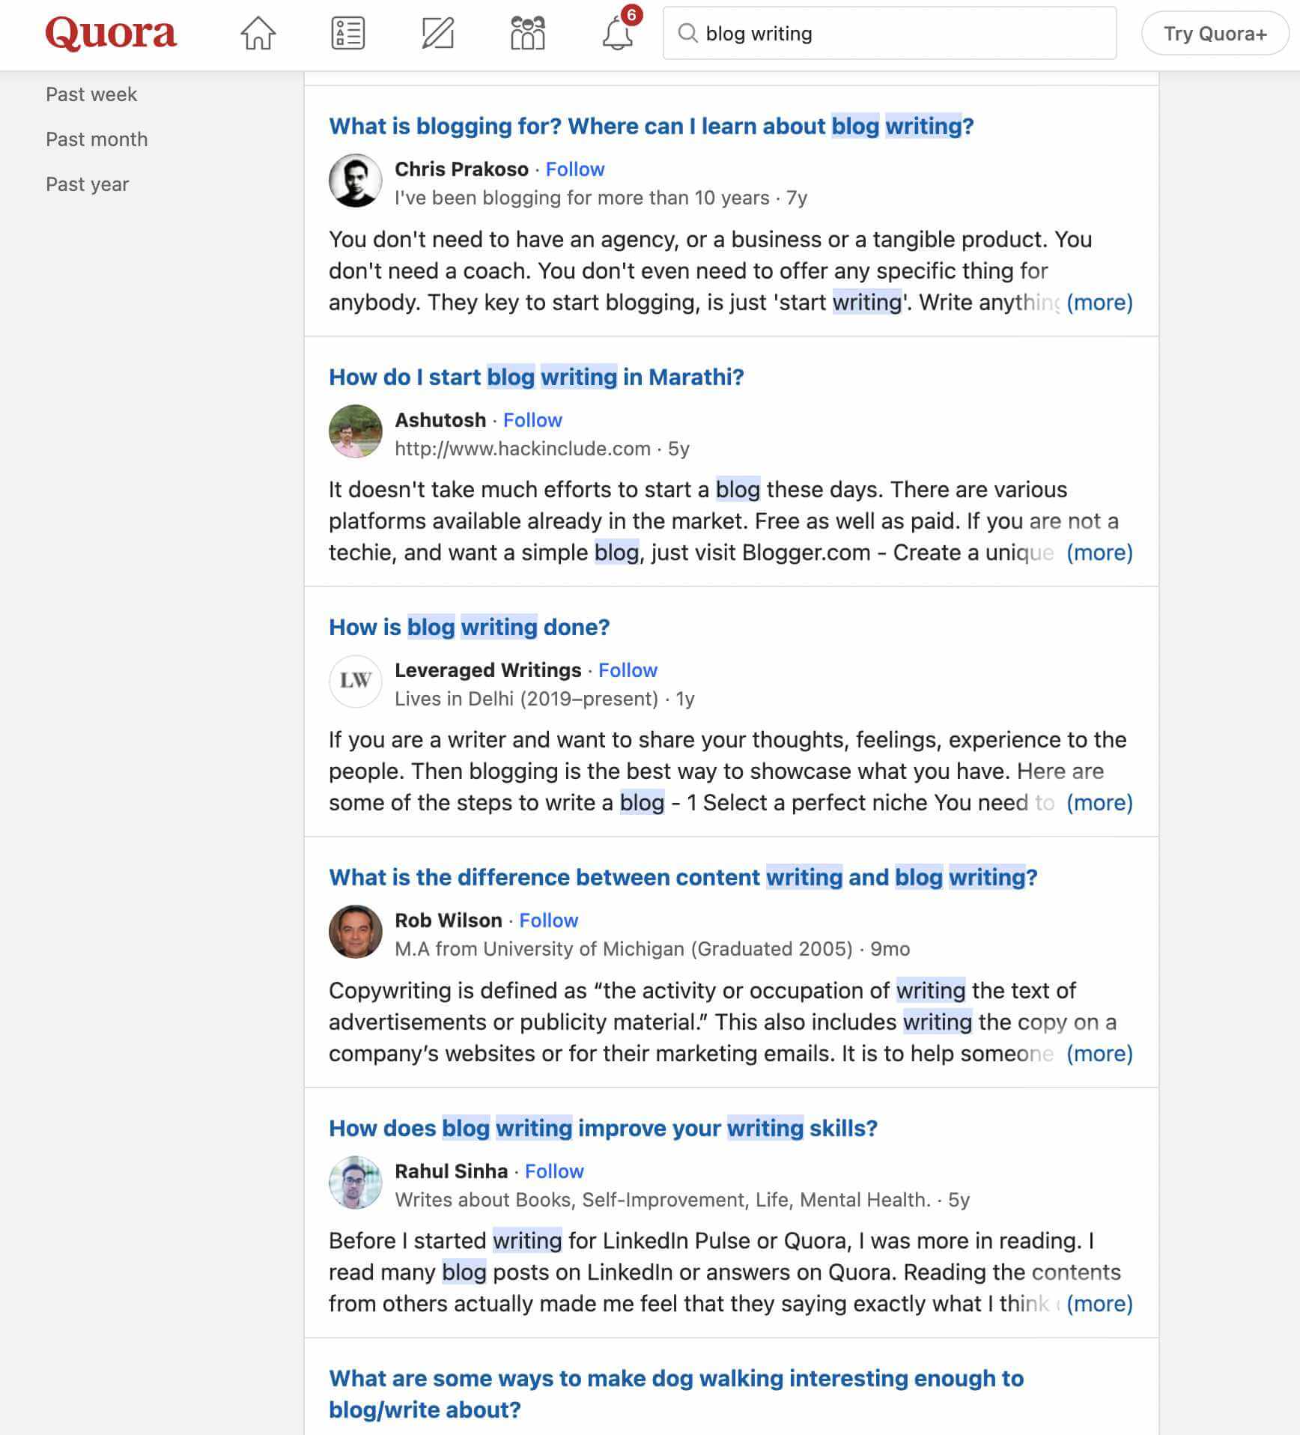Screen dimensions: 1300x1435
Task: Open the Spaces people icon
Action: tap(528, 34)
